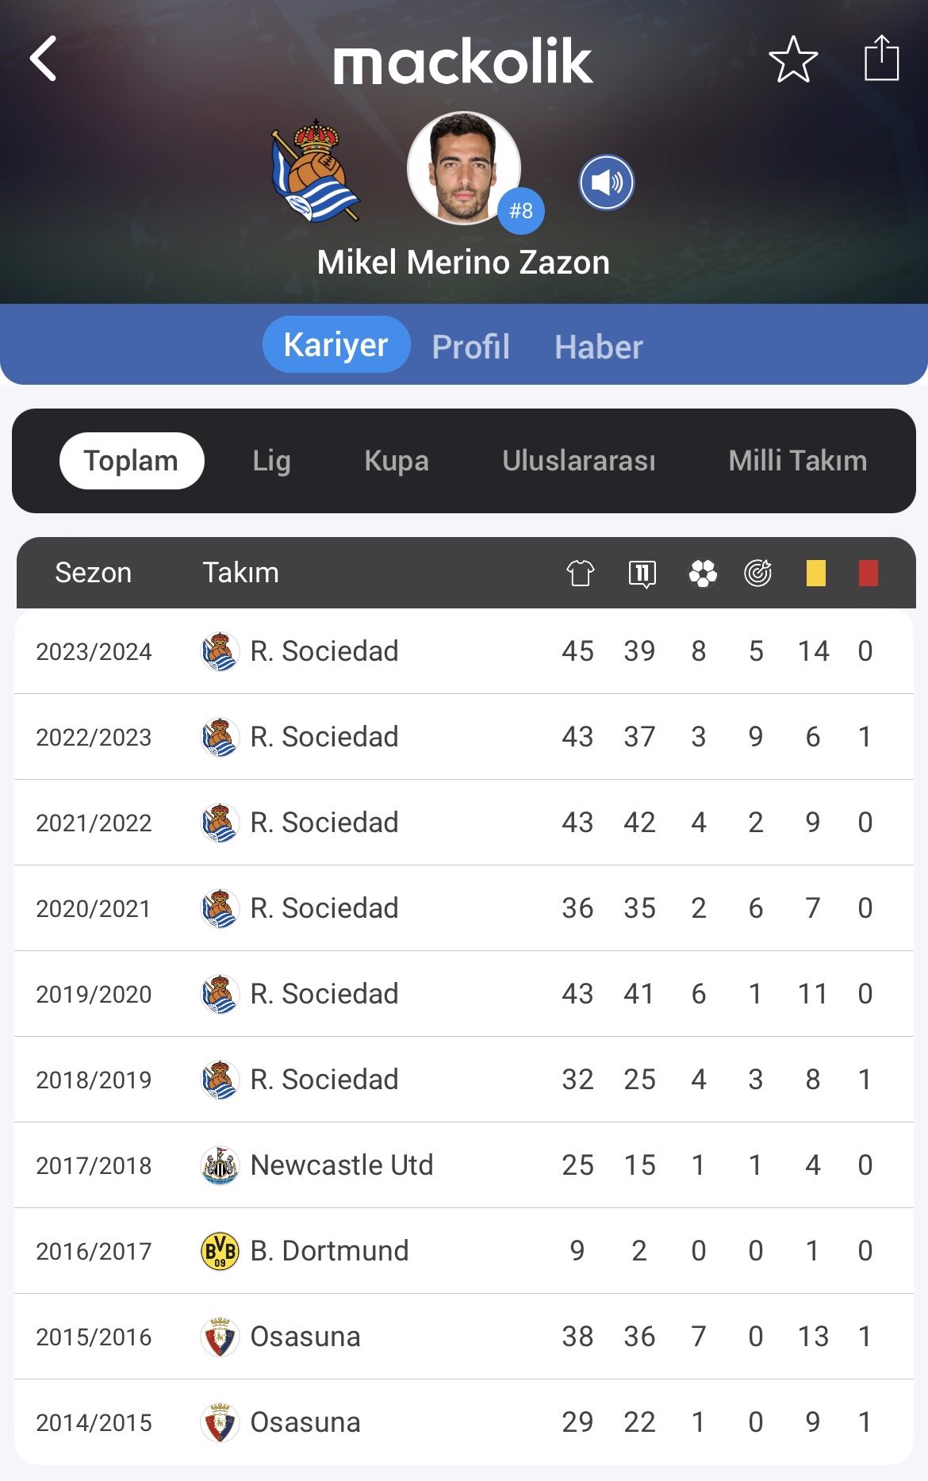This screenshot has height=1481, width=928.
Task: Tap the starting eleven column icon
Action: [x=642, y=573]
